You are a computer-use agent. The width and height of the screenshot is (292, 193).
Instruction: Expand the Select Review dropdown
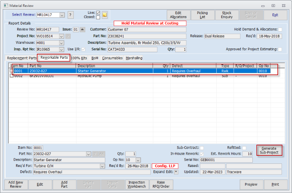point(62,15)
